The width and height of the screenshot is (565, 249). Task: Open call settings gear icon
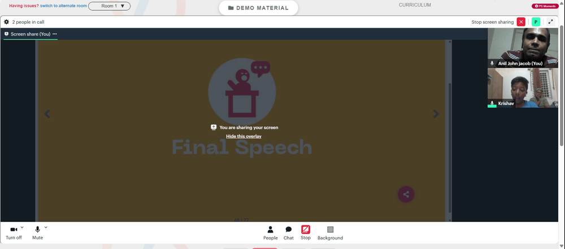[x=6, y=22]
